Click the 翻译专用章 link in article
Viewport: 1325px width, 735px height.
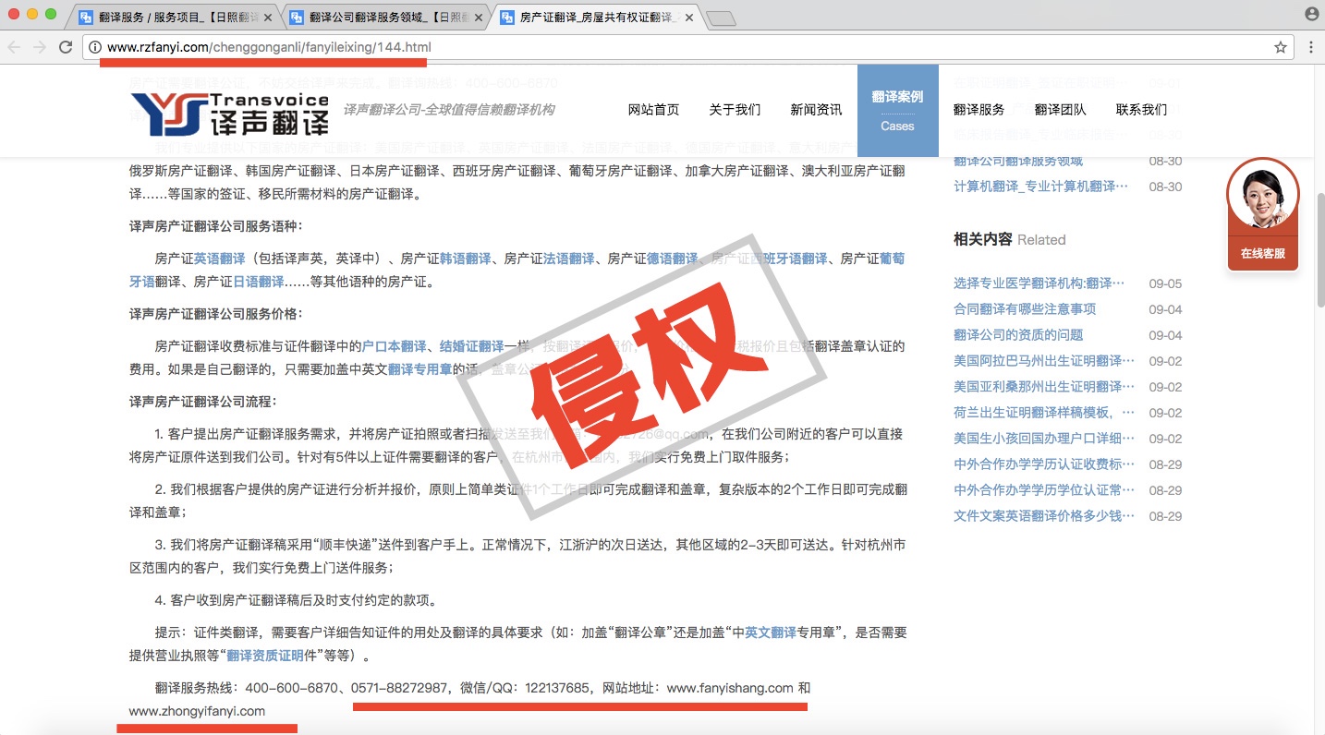tap(420, 369)
